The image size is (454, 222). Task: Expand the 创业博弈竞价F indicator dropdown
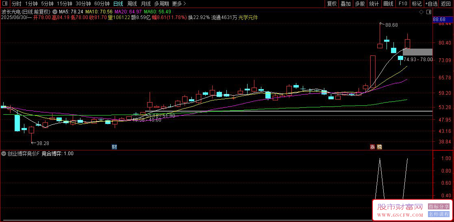[x=4, y=154]
